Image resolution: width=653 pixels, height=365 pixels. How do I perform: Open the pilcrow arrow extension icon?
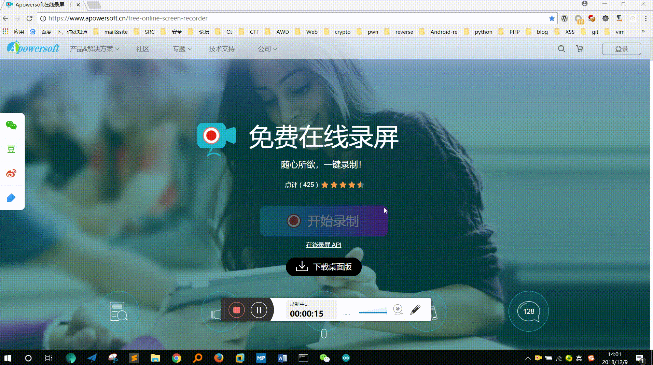619,18
